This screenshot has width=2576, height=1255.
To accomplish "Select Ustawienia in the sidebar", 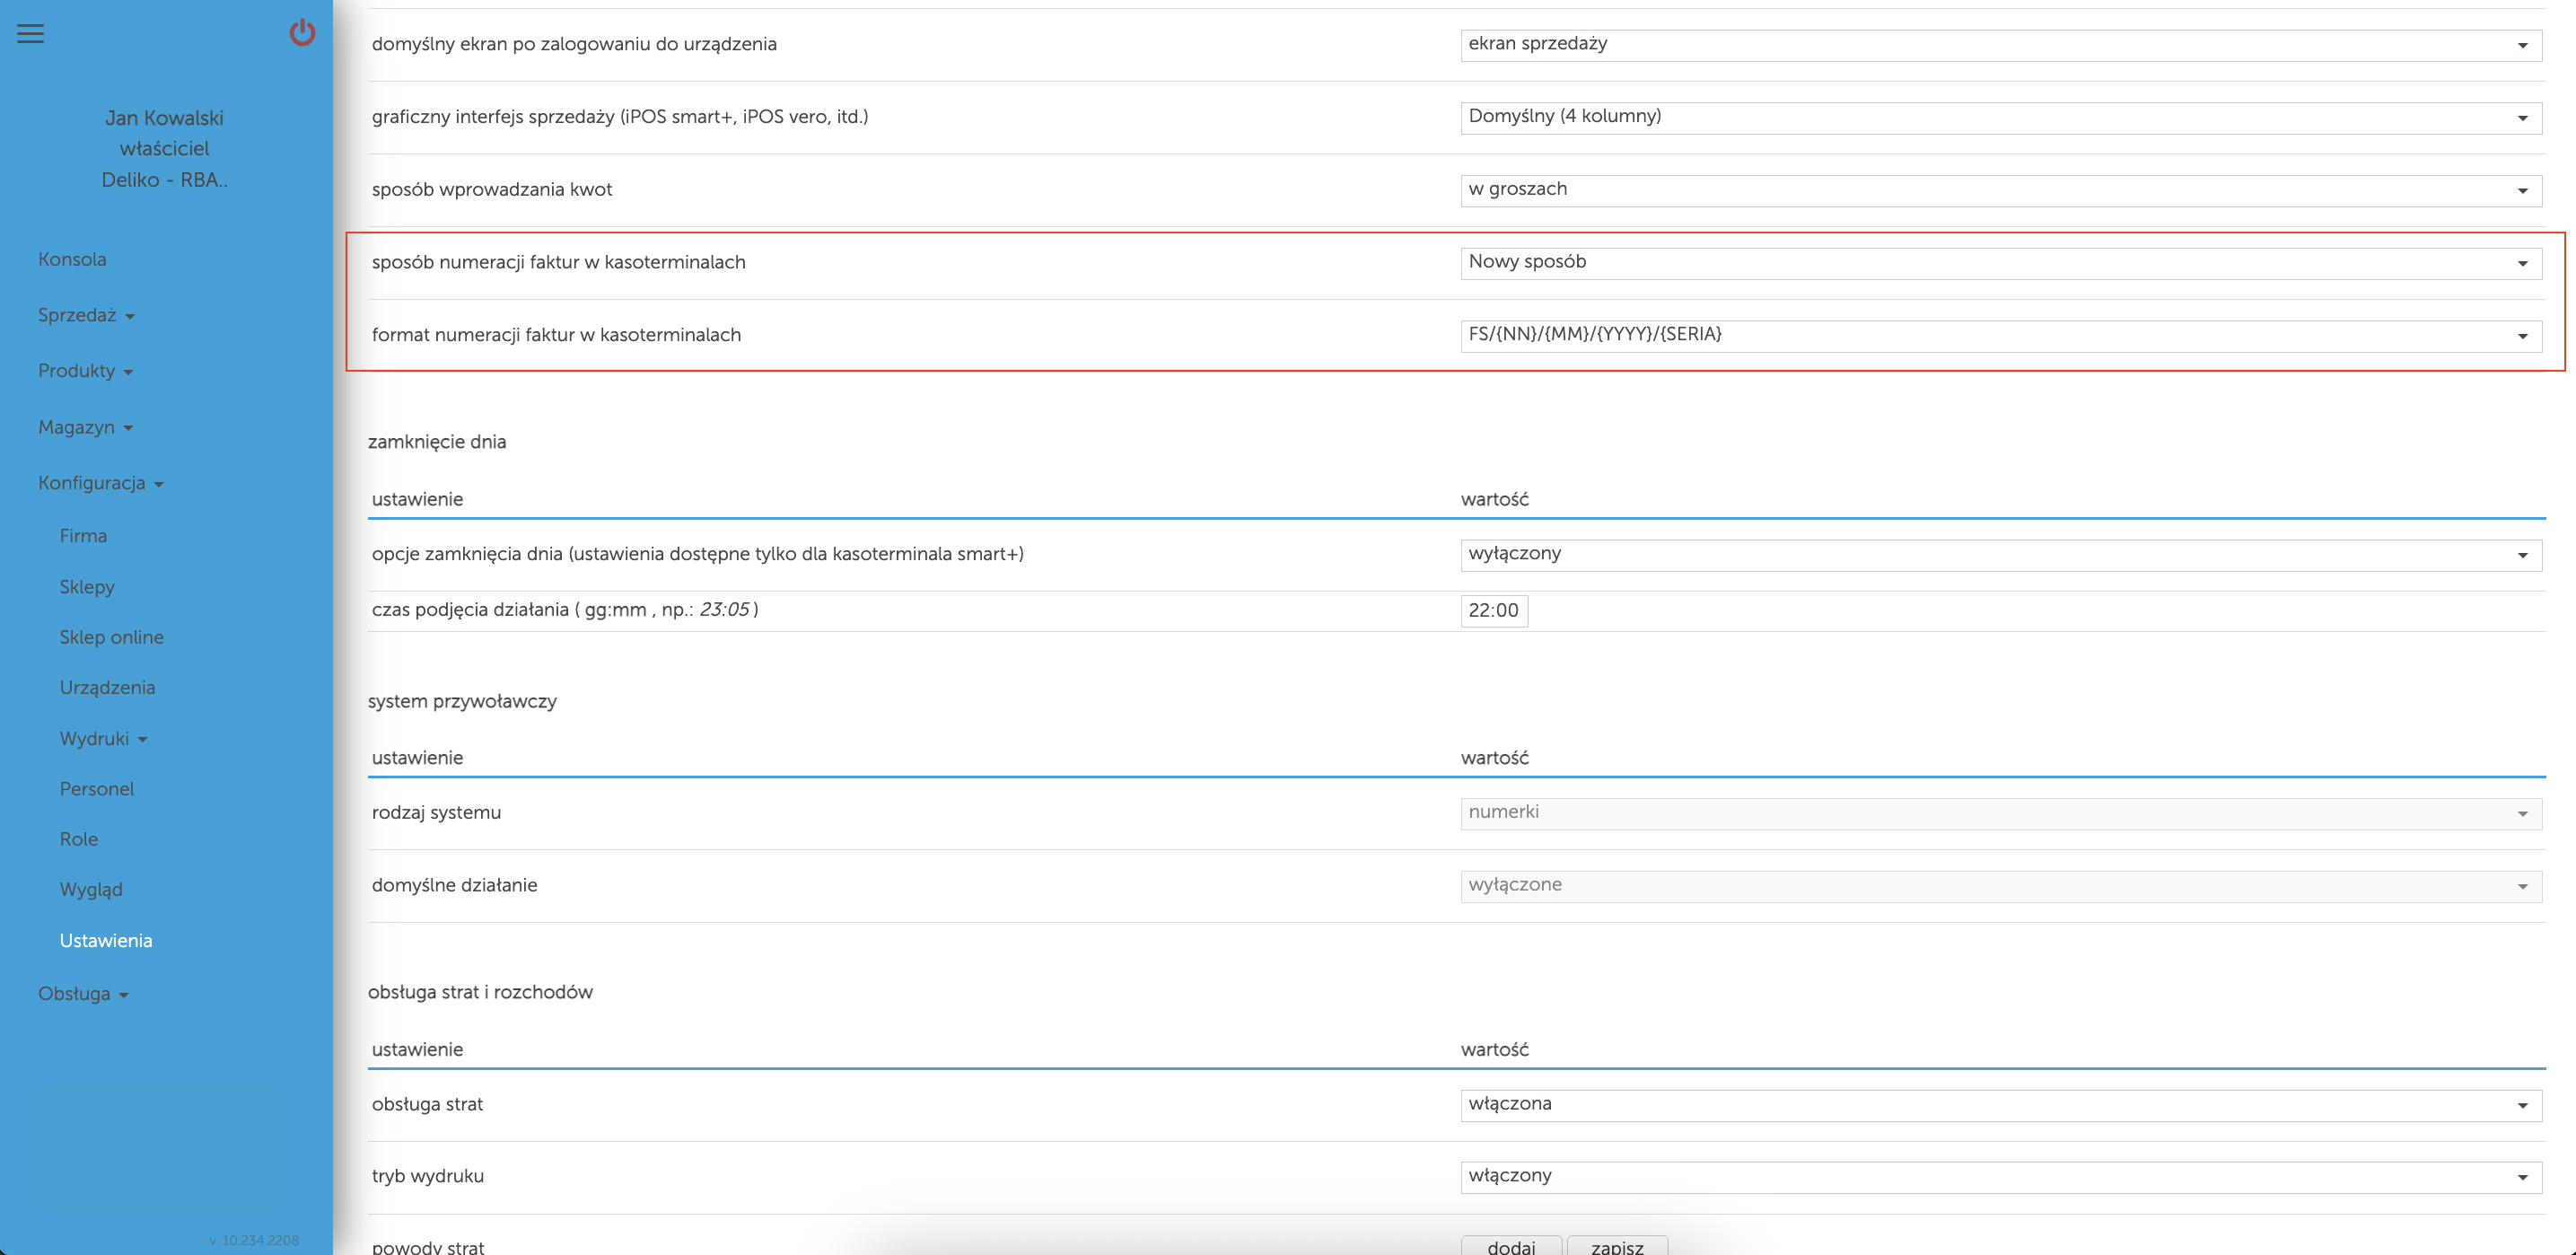I will pyautogui.click(x=106, y=940).
